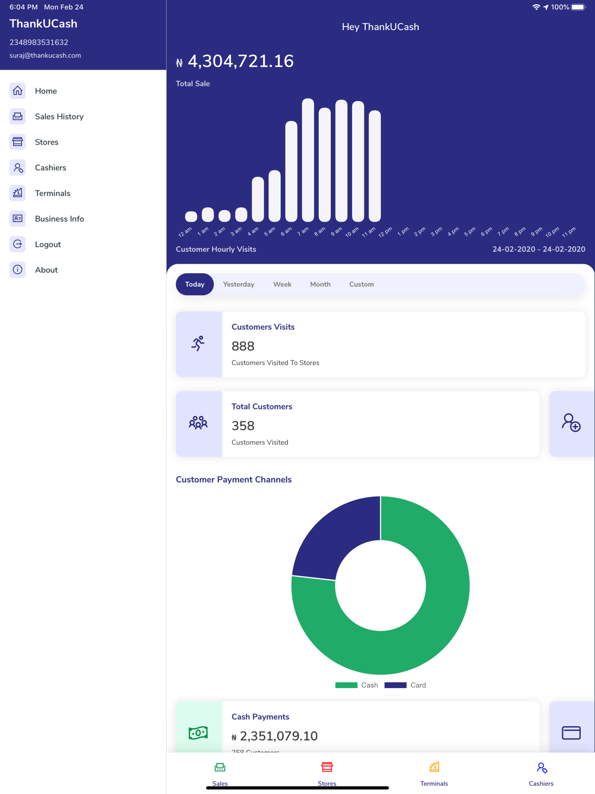595x794 pixels.
Task: Tap the location arrow status icon
Action: coord(546,7)
